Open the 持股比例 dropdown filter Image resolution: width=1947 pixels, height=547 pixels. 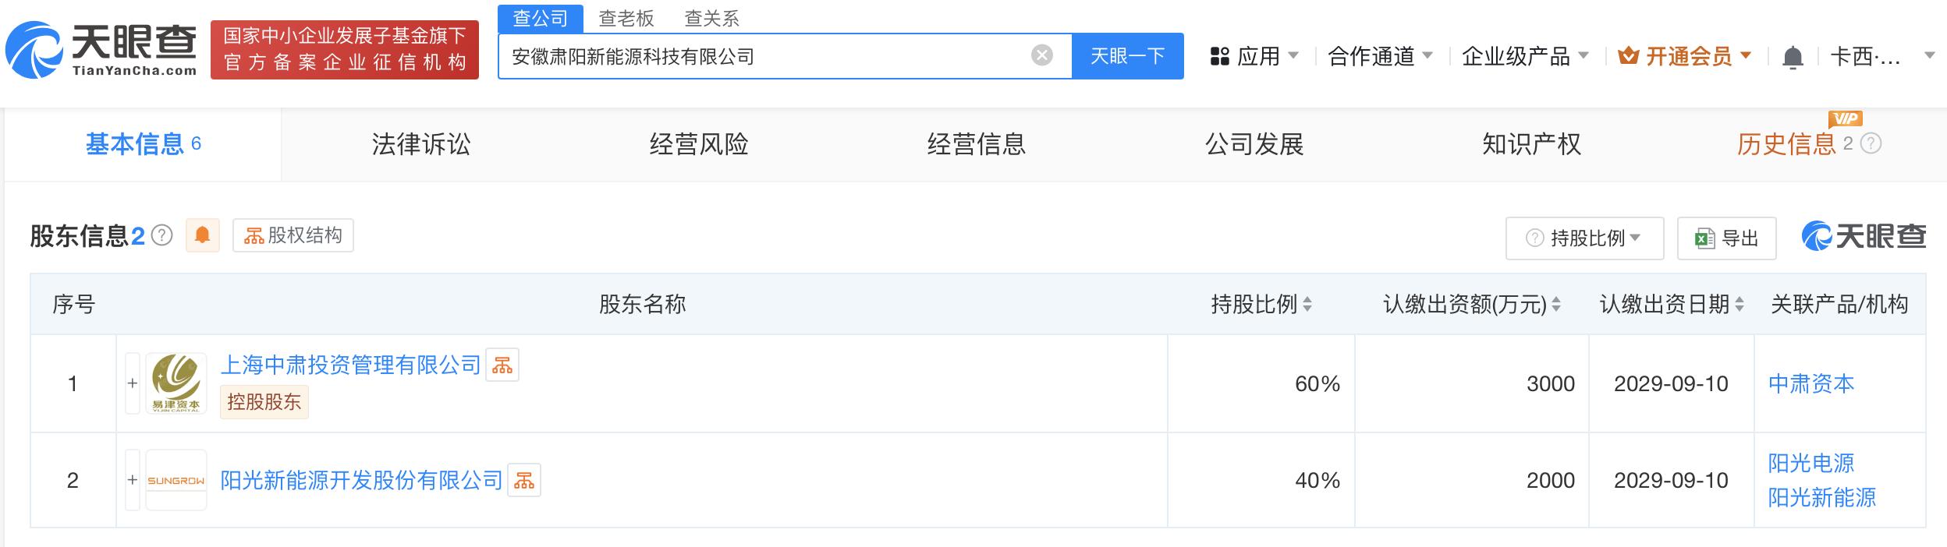(x=1584, y=238)
